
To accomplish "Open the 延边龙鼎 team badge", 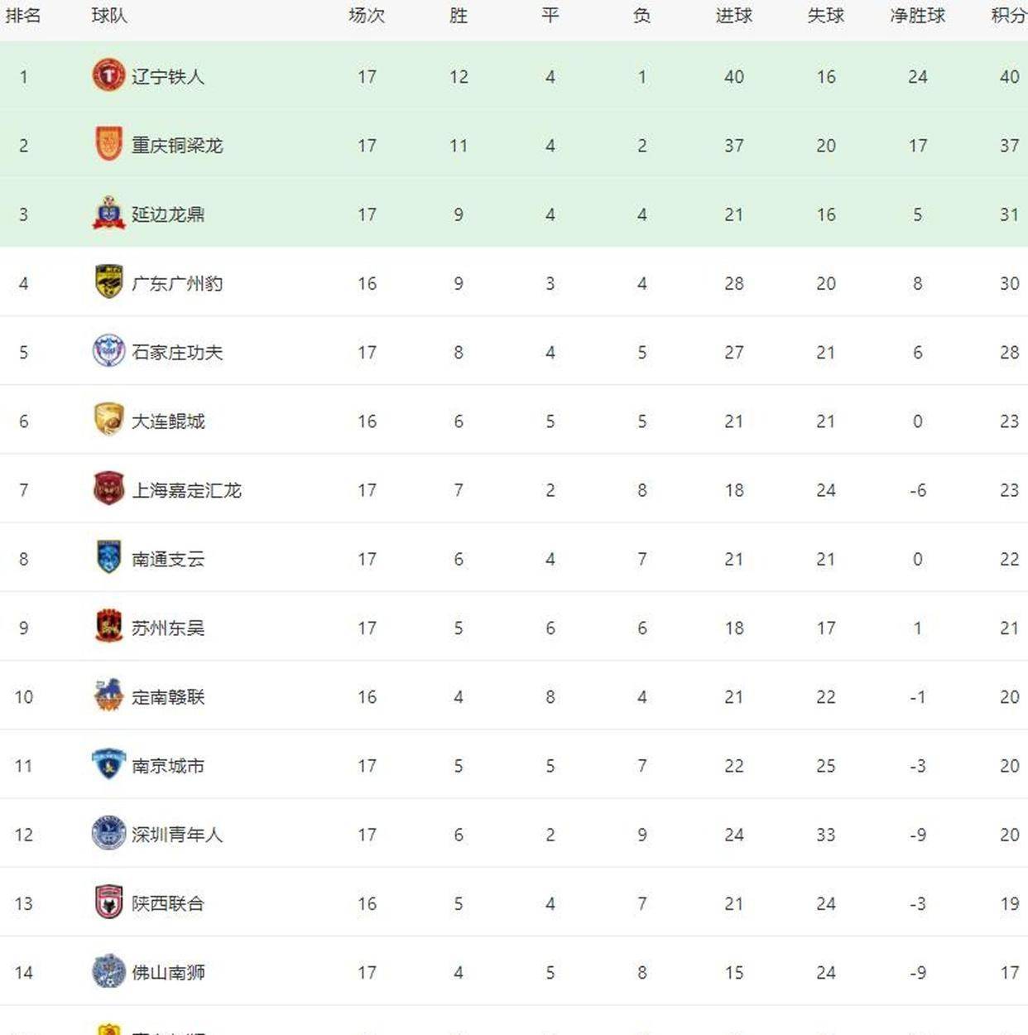I will (108, 214).
